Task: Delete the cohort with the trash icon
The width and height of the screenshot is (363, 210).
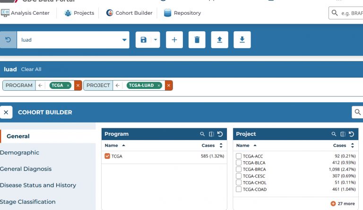Action: click(197, 40)
